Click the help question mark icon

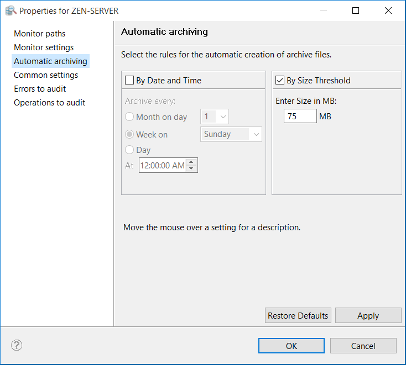(x=17, y=346)
